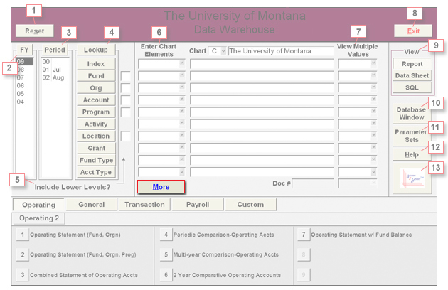The width and height of the screenshot is (448, 290).
Task: Click report number 3 Combined Statement button
Action: (x=23, y=274)
